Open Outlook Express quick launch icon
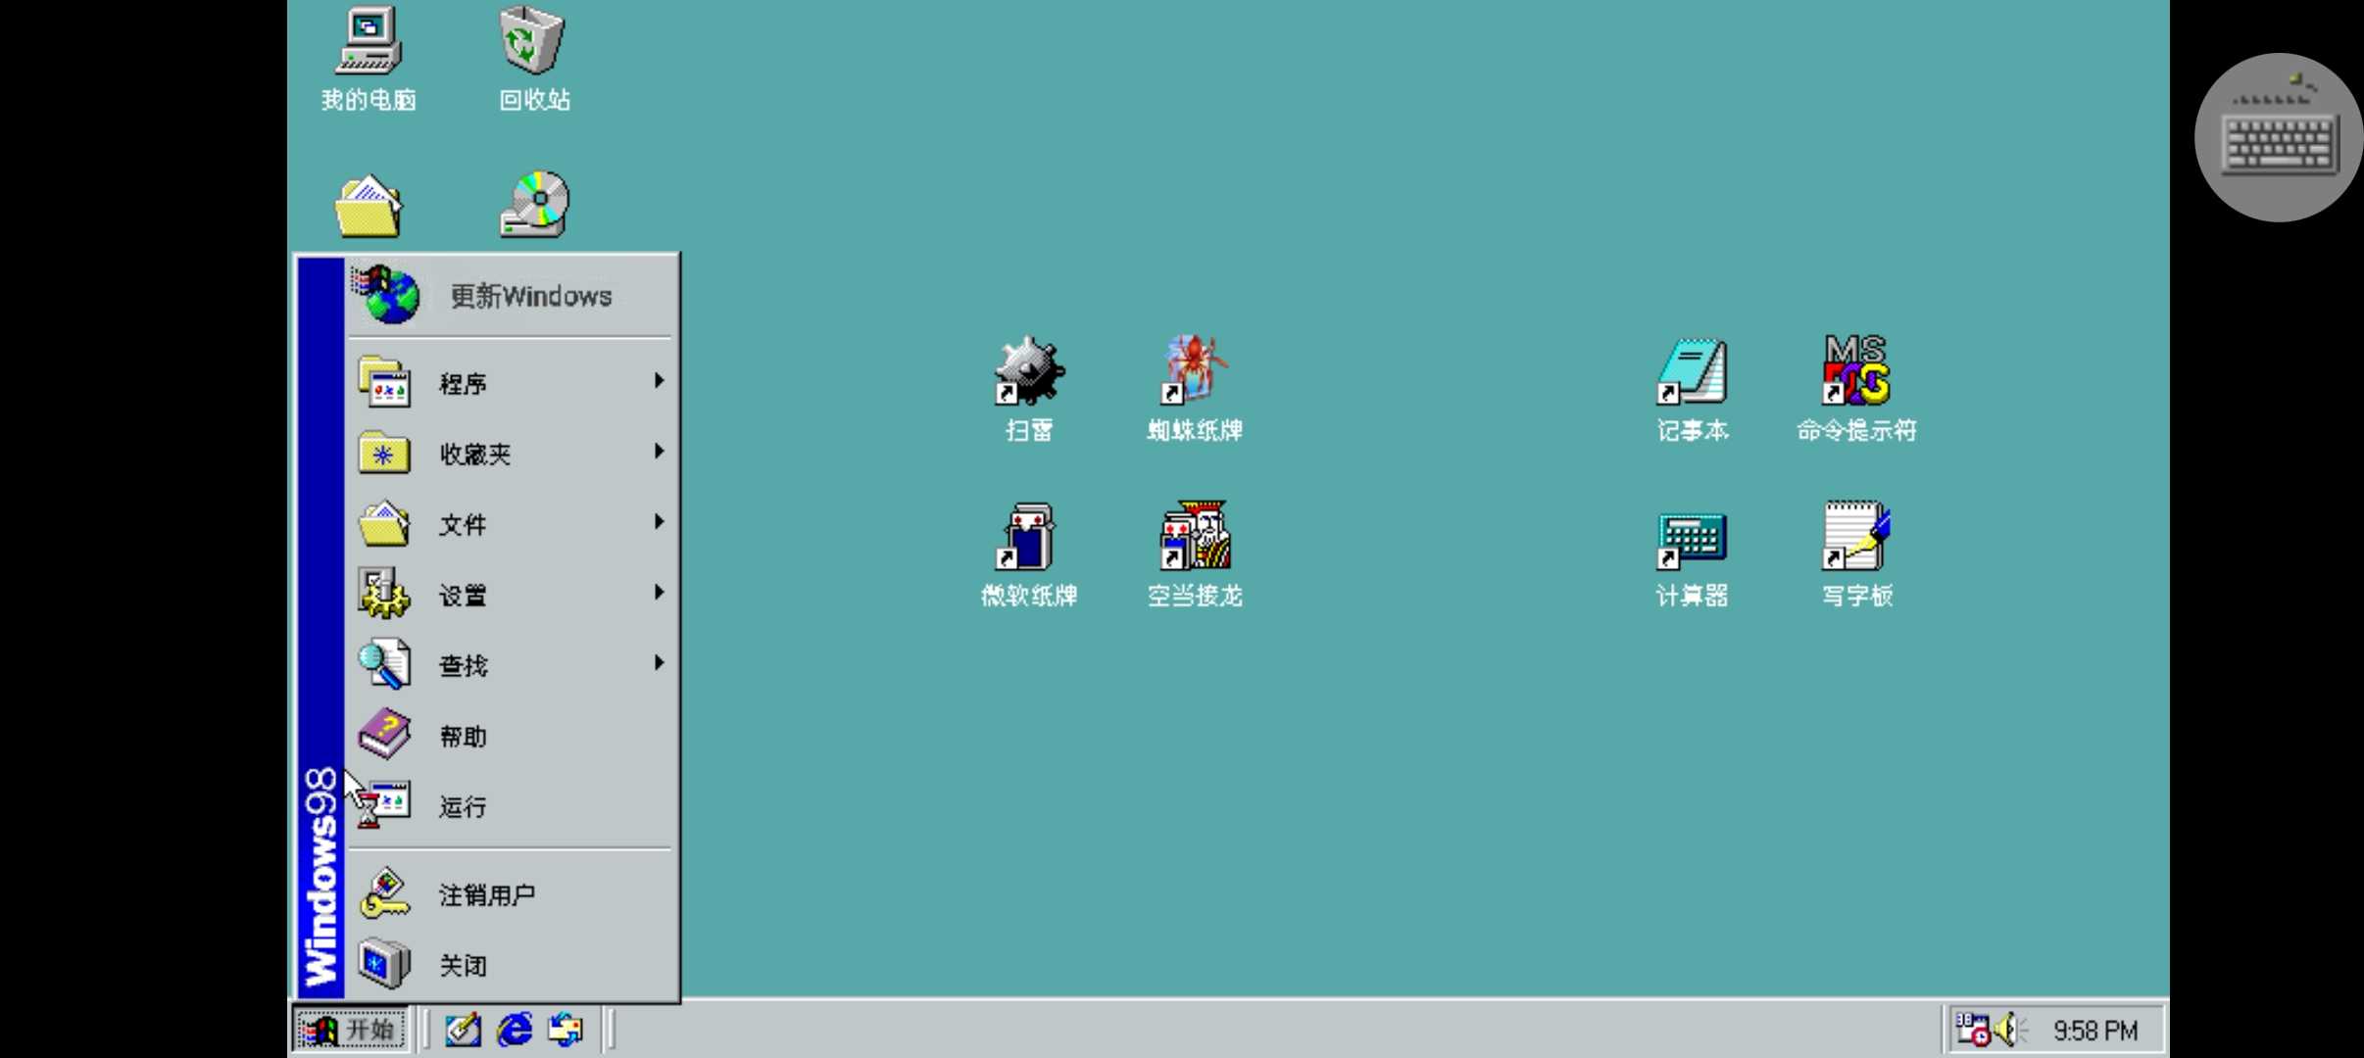2364x1058 pixels. click(566, 1030)
